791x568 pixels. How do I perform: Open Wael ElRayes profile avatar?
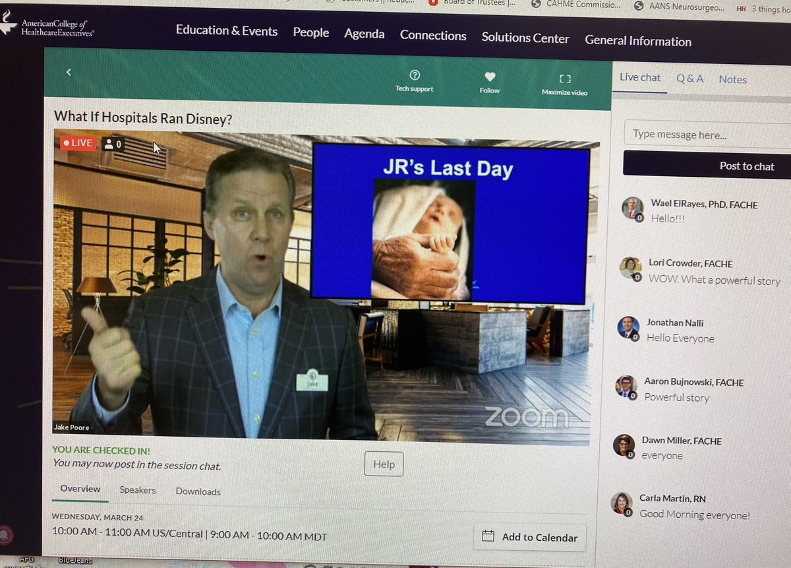click(x=633, y=208)
